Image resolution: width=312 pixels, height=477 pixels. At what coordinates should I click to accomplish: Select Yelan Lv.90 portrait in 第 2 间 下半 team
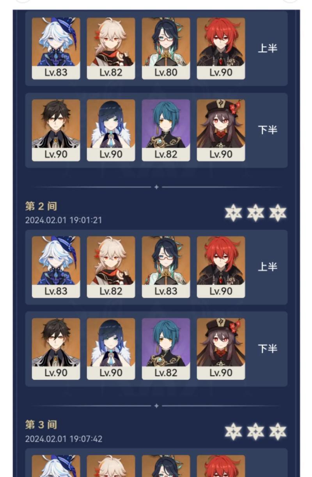click(111, 349)
